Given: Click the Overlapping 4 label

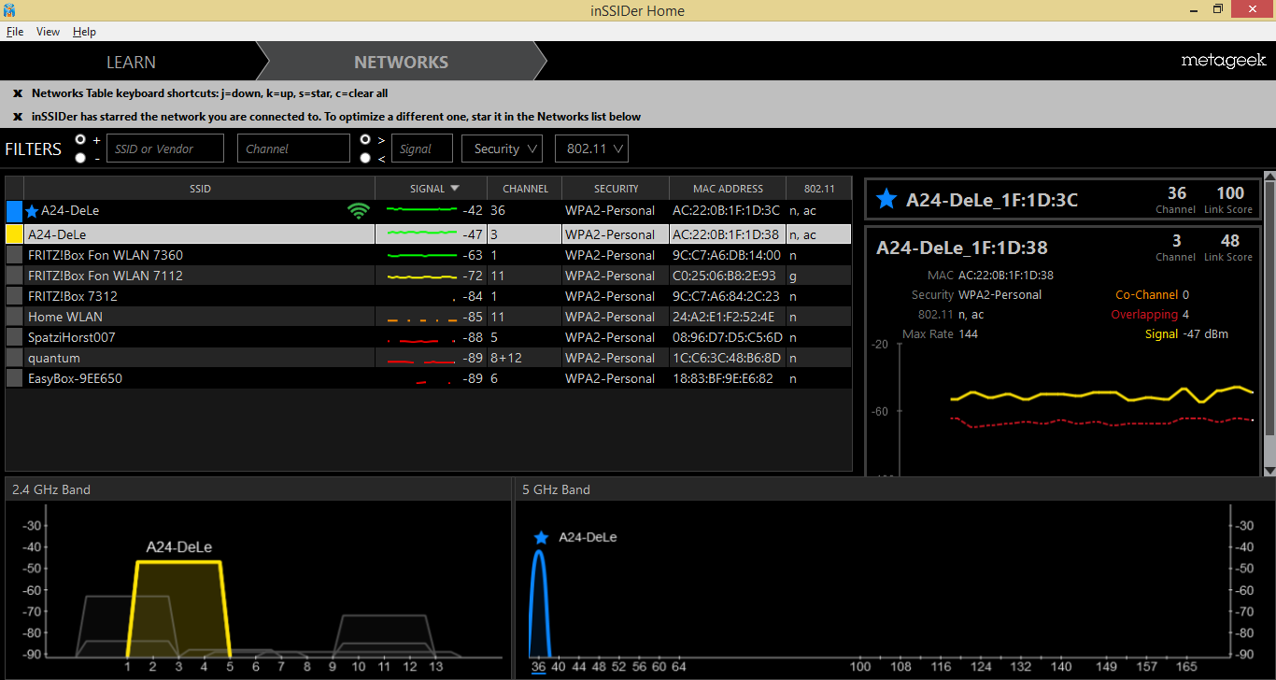Looking at the screenshot, I should point(1150,315).
